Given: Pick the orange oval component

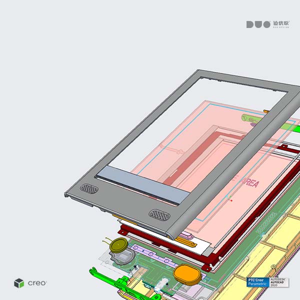Looking at the screenshot, I should (x=186, y=274).
